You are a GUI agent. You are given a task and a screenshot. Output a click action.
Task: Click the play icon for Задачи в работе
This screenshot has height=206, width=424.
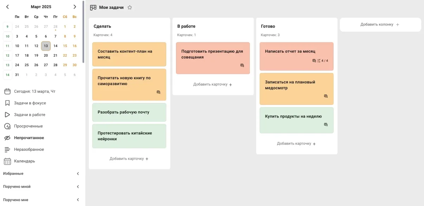coord(7,115)
